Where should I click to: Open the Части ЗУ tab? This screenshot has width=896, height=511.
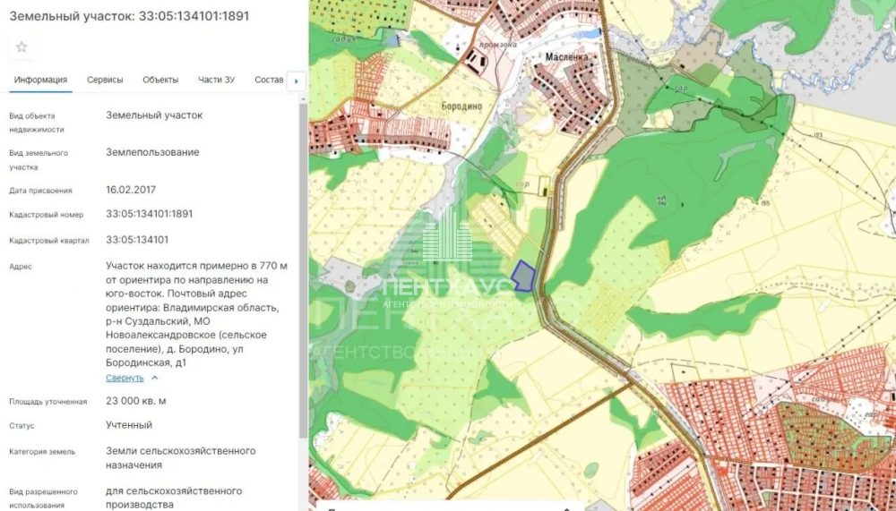(x=217, y=80)
